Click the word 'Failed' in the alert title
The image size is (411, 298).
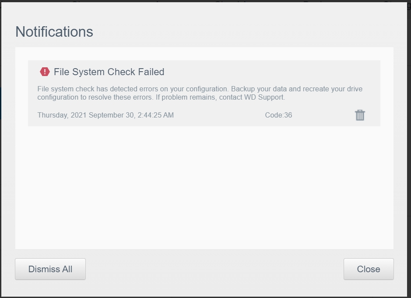(151, 72)
